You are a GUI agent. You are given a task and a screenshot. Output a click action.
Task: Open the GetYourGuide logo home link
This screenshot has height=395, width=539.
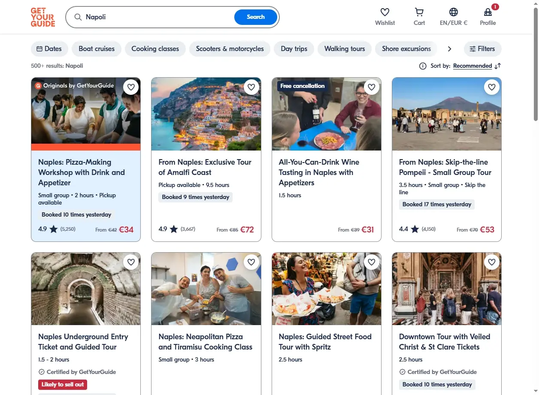pos(43,17)
